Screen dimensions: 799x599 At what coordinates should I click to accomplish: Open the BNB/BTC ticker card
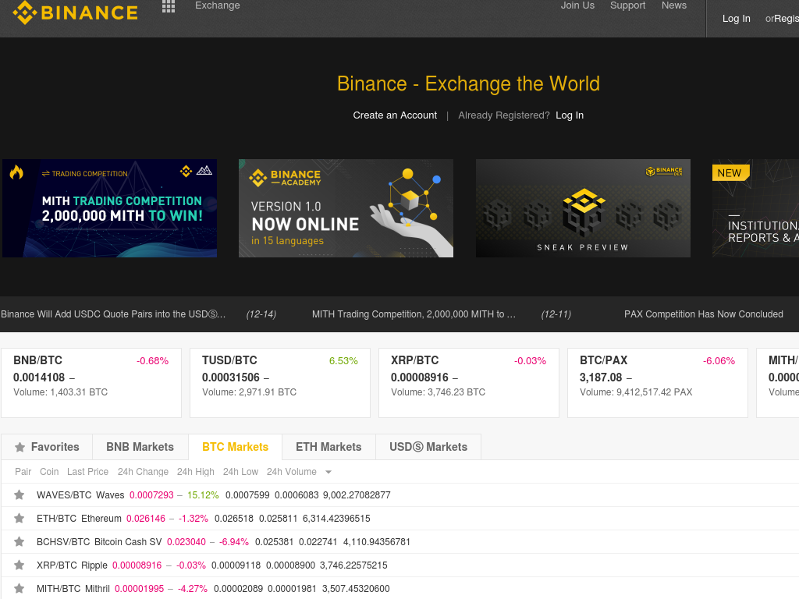(91, 382)
